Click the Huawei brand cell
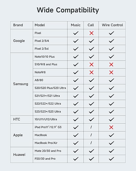136x171 pixels. [x=22, y=155]
